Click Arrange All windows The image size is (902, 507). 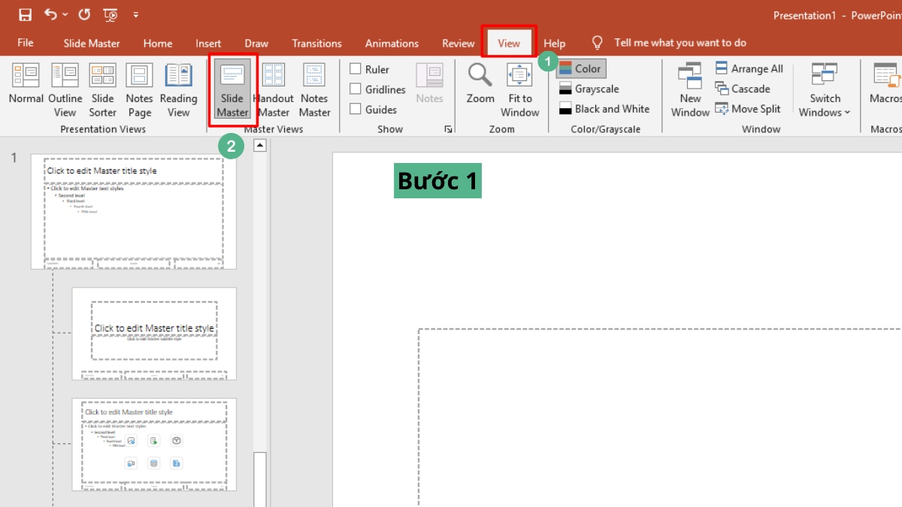click(749, 69)
